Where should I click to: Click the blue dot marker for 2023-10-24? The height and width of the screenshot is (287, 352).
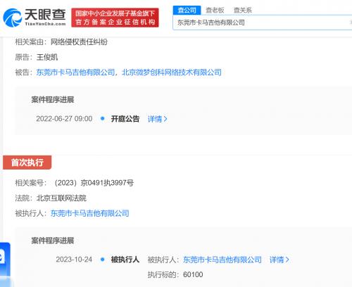tap(102, 260)
